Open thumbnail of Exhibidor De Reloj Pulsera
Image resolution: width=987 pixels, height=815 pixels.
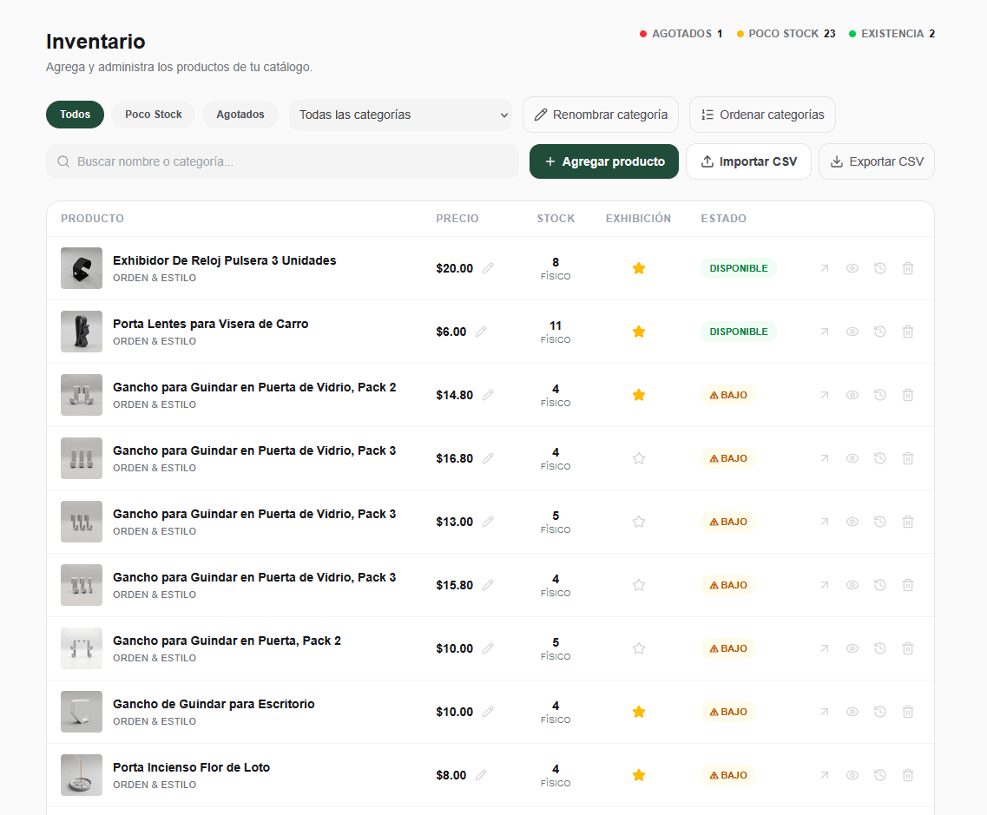tap(82, 268)
